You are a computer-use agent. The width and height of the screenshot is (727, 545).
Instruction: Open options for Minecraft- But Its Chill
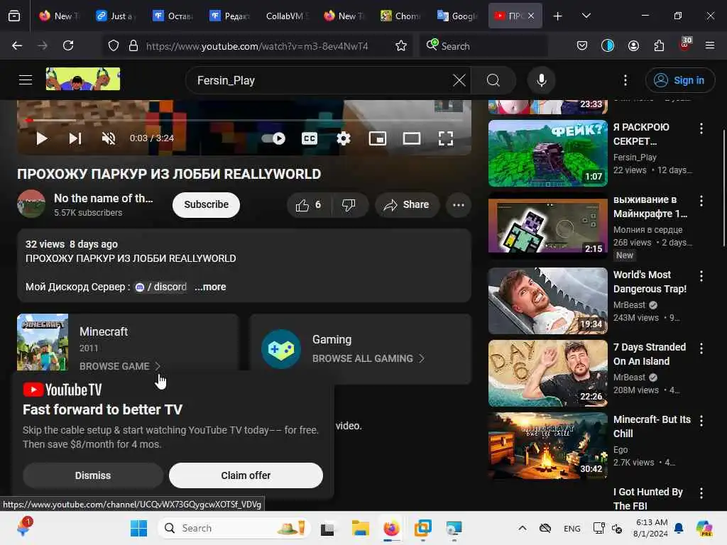tap(701, 421)
